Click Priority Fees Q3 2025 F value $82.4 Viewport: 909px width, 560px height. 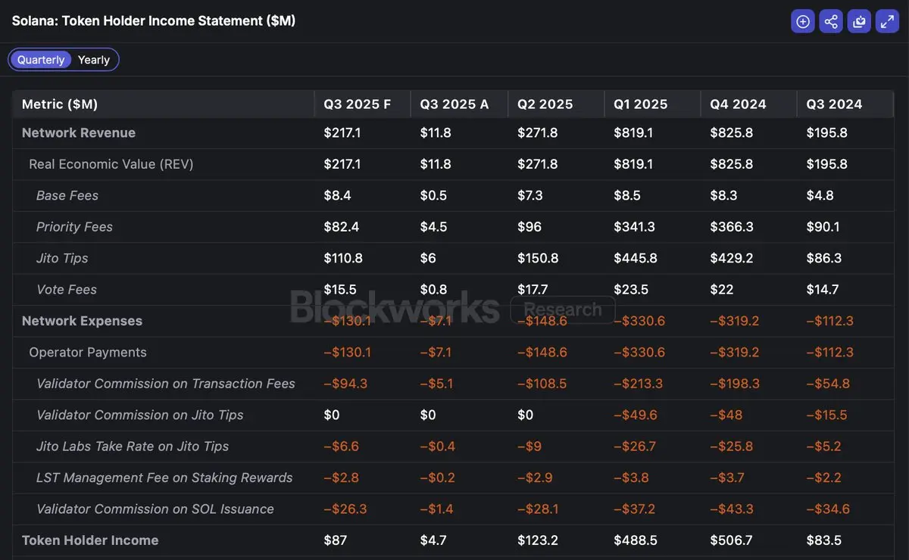click(341, 227)
